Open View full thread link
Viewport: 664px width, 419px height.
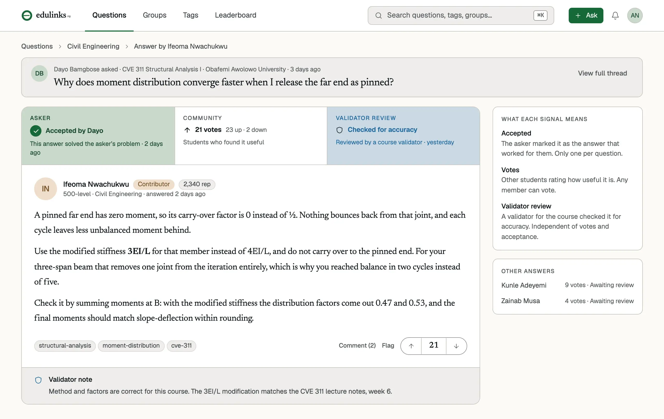602,73
